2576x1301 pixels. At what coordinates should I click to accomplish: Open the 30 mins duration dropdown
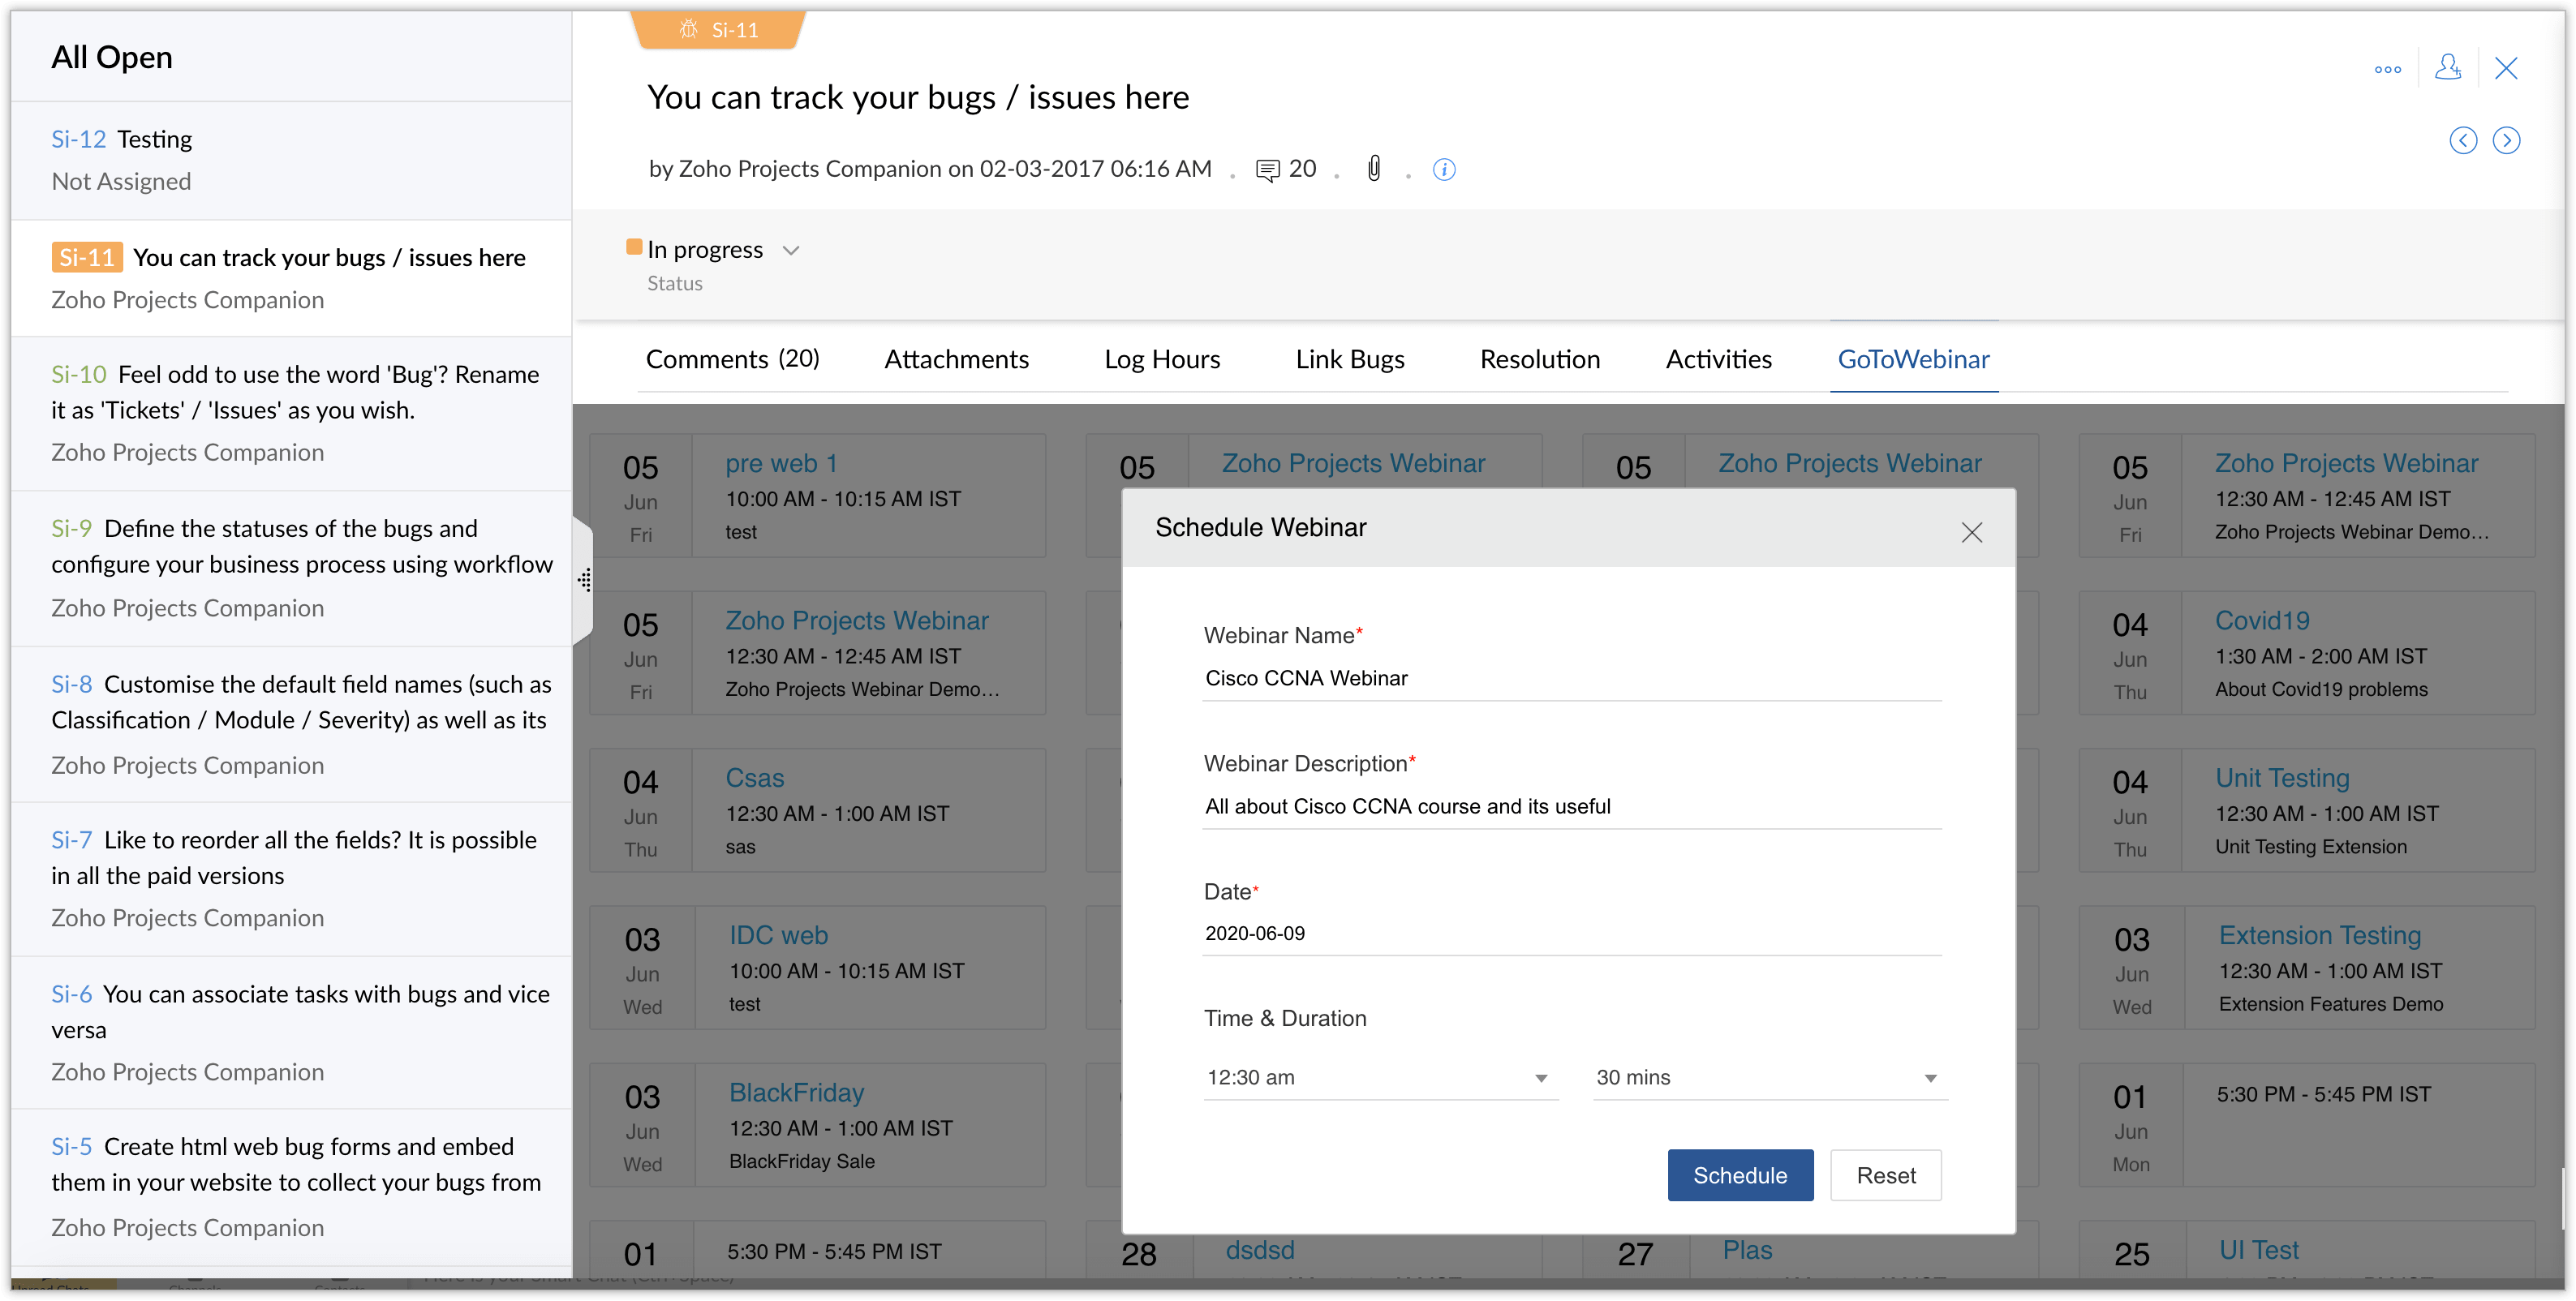tap(1770, 1077)
